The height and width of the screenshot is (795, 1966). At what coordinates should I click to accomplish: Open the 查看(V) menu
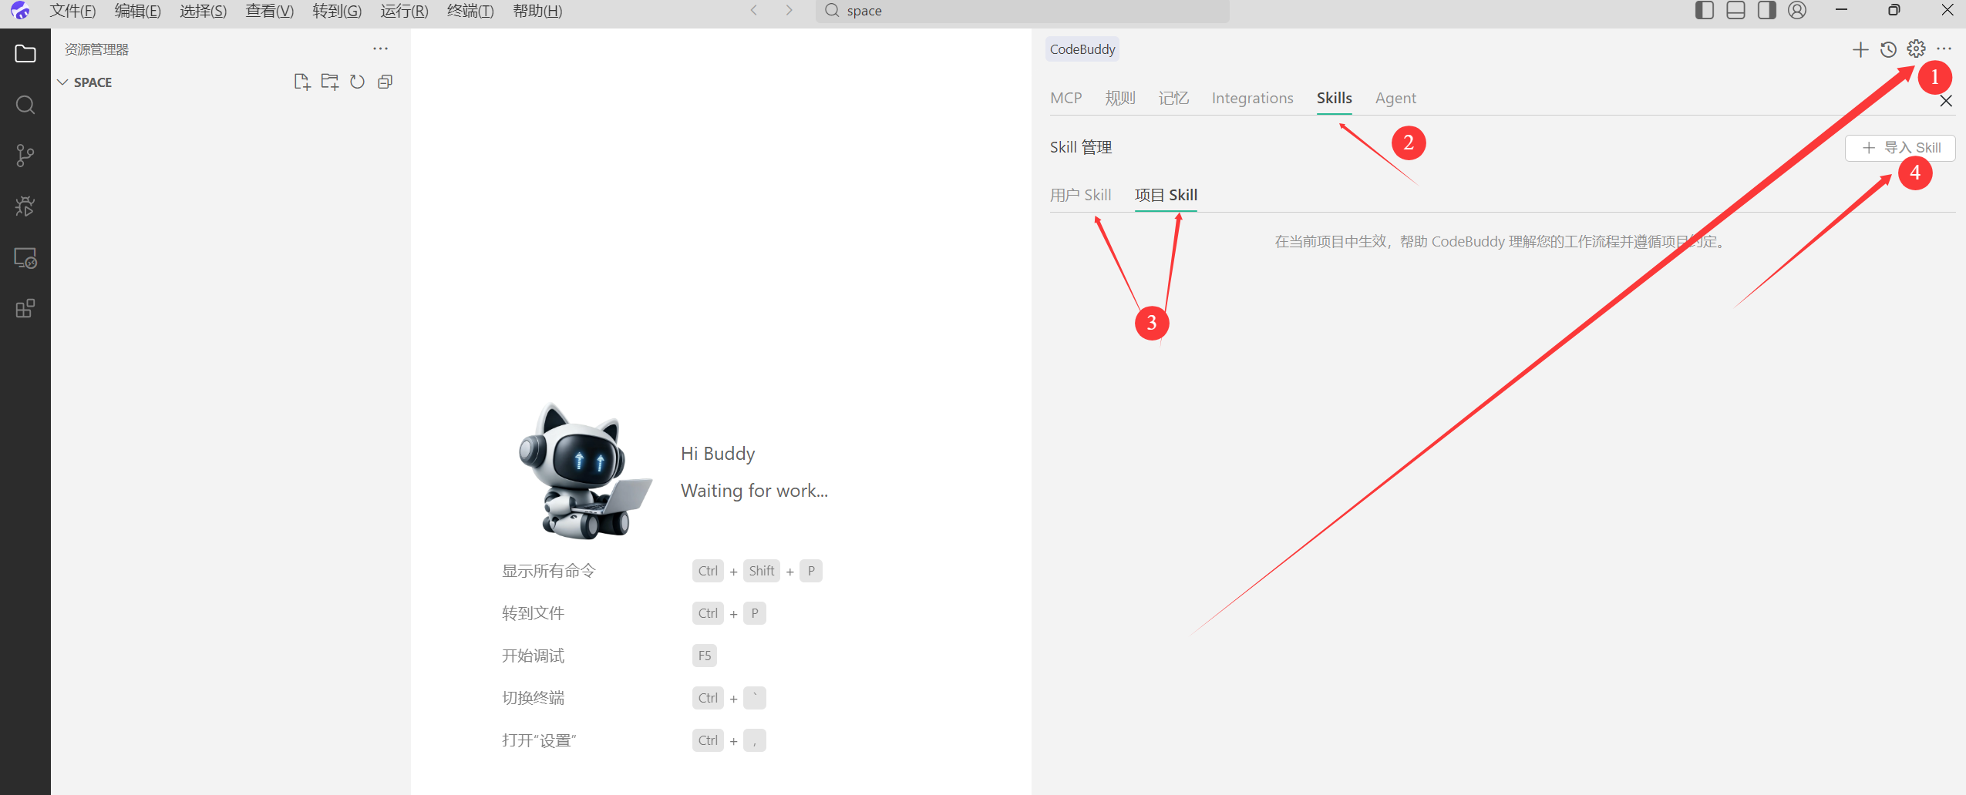270,11
